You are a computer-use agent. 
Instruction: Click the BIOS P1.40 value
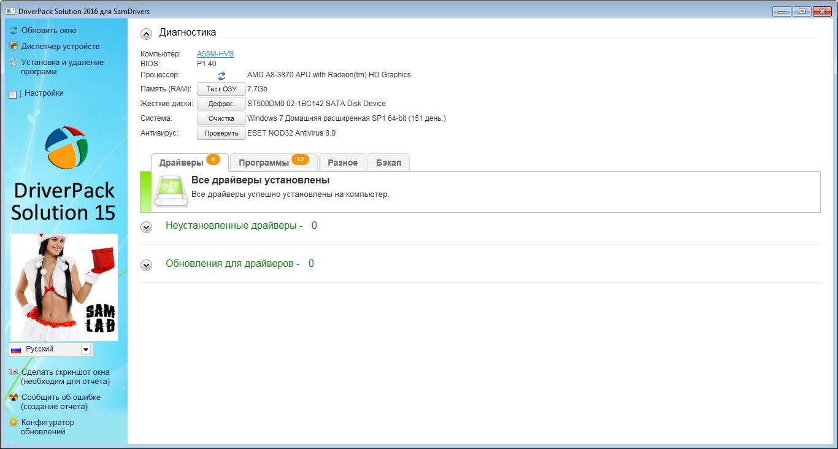tap(206, 63)
